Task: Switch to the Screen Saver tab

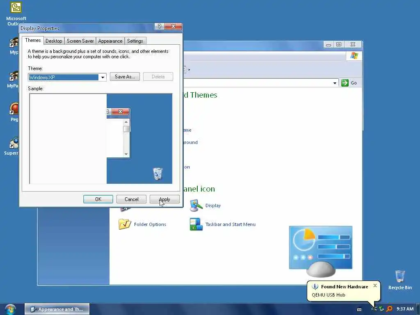Action: 80,41
